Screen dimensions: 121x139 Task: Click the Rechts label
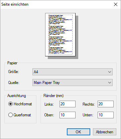[89, 104]
